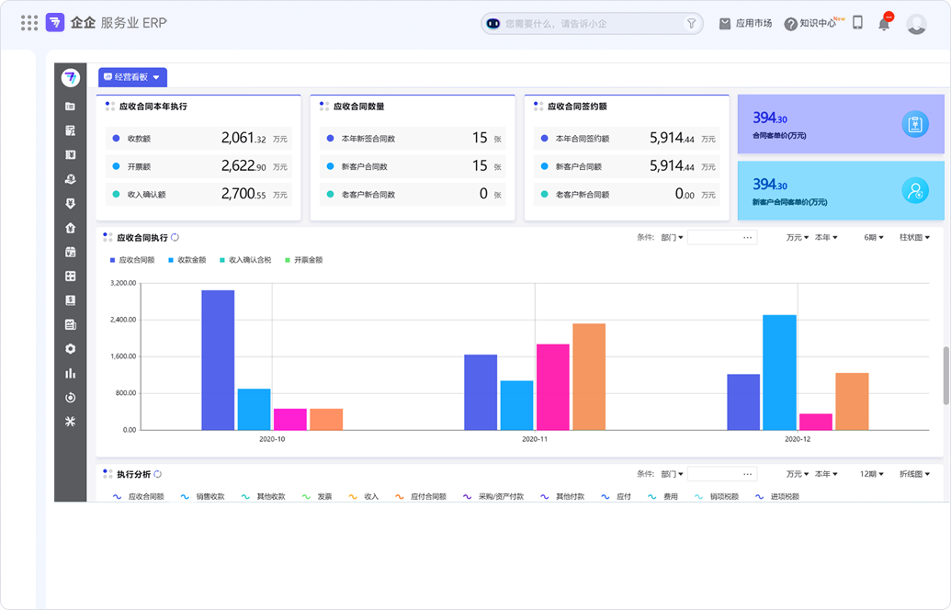Click the mobile device icon in header
Viewport: 951px width, 610px height.
857,23
